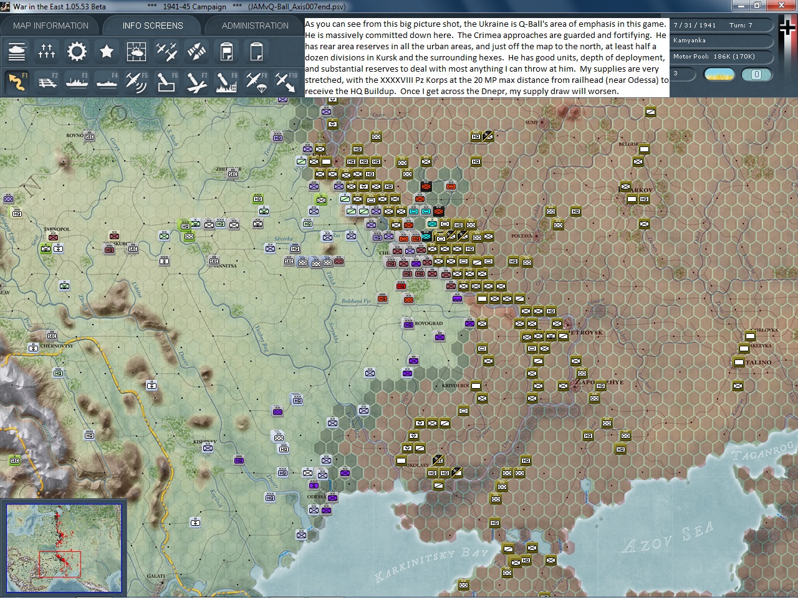Select F7 Bomb Airfield mode
The width and height of the screenshot is (798, 598).
[196, 82]
